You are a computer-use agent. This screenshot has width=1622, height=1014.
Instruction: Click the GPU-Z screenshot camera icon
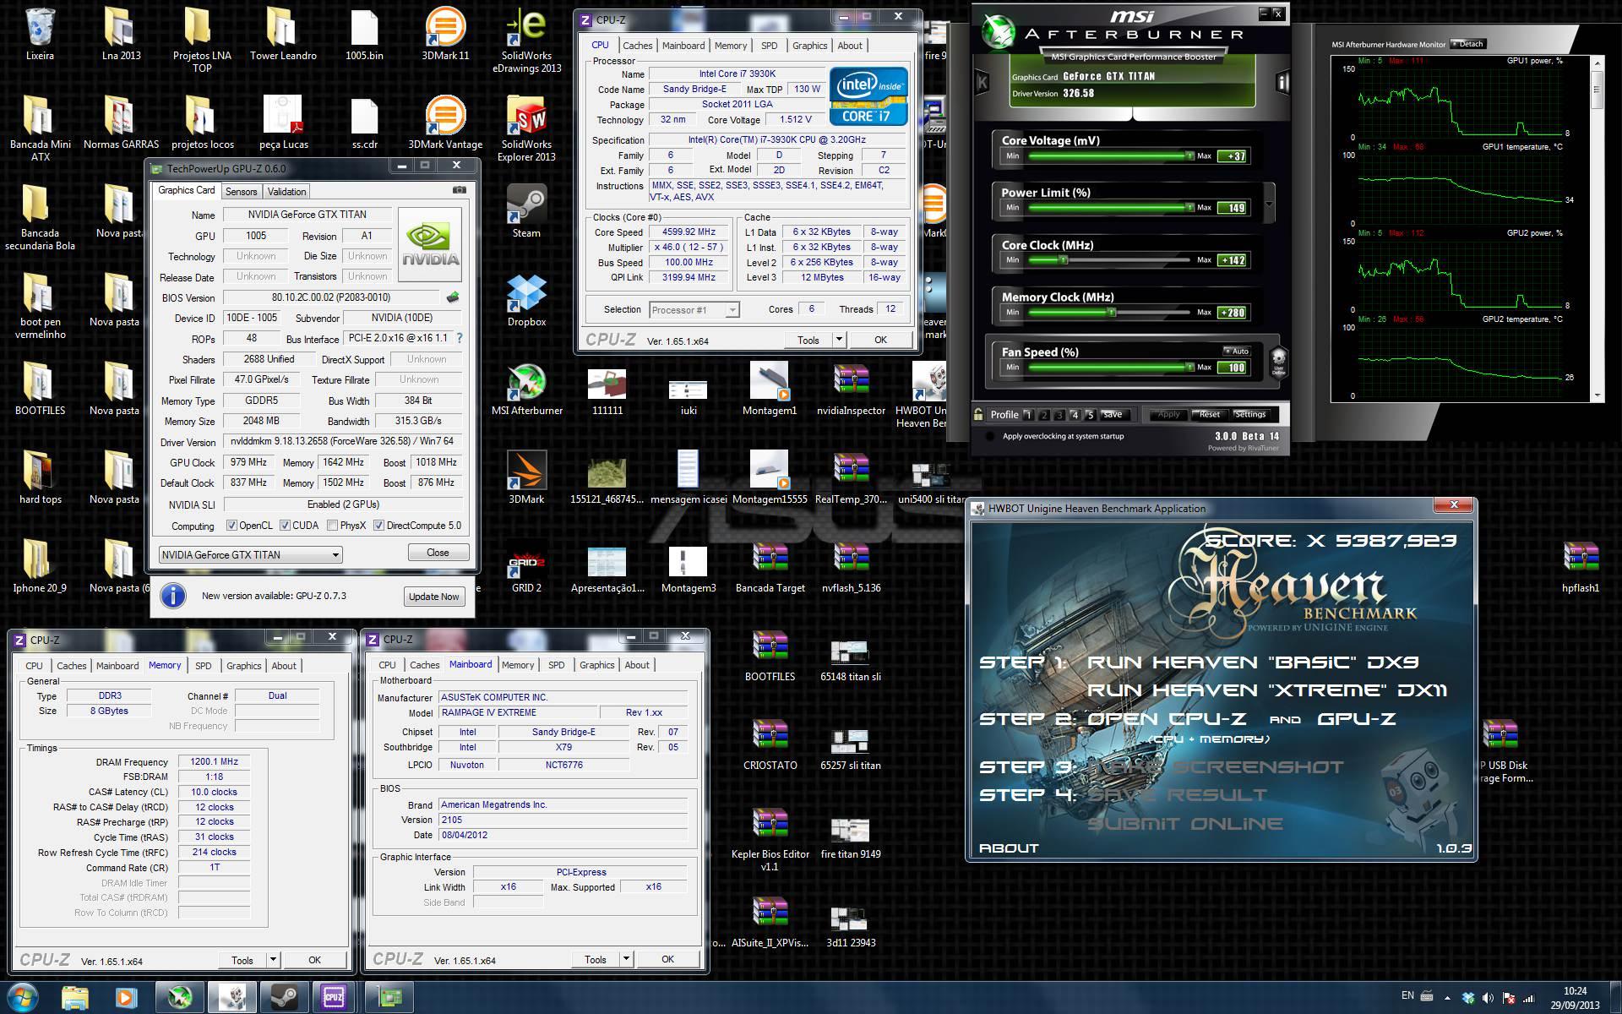point(459,190)
